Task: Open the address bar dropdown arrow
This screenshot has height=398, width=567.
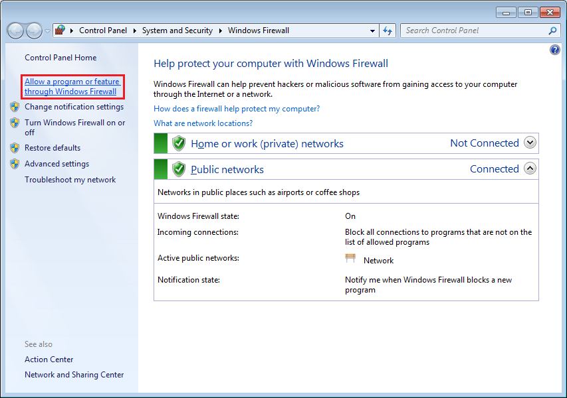Action: (x=373, y=30)
